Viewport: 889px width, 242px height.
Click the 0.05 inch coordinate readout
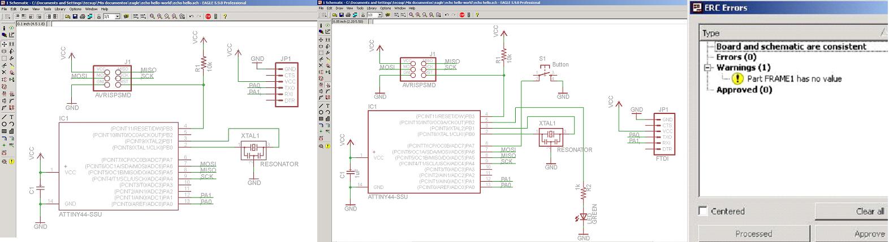pos(348,21)
